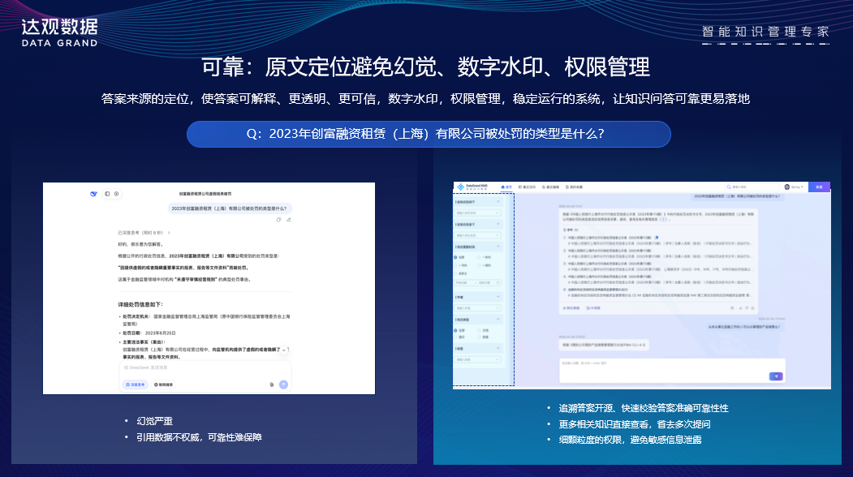The height and width of the screenshot is (477, 853).
Task: Click the sidebar collapse icon beside the whale logo
Action: [107, 193]
